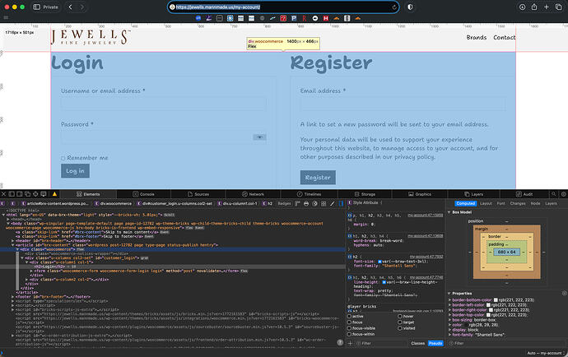Click the yellow warning triangle icon
Screen dimensions: 568x357
(54, 194)
